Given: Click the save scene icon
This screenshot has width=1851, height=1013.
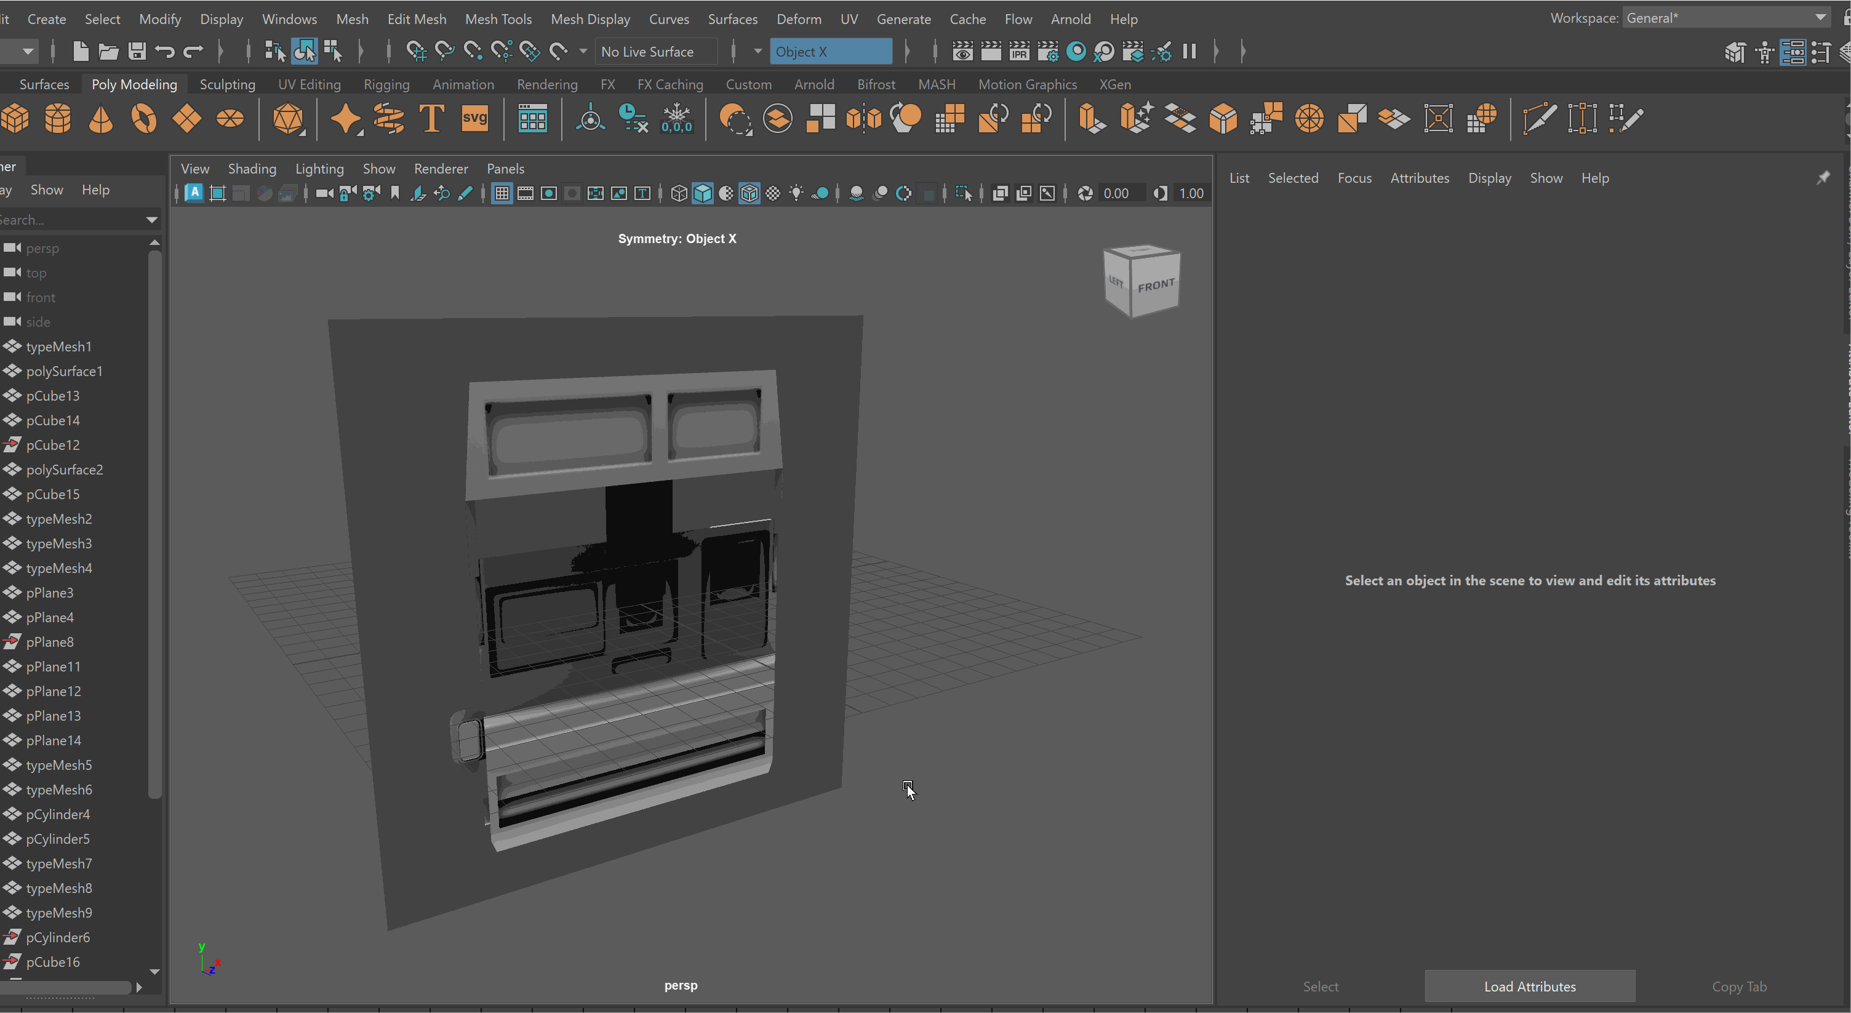Looking at the screenshot, I should (137, 51).
